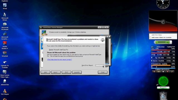Click the CPU usage bar in gadget

pyautogui.click(x=163, y=50)
